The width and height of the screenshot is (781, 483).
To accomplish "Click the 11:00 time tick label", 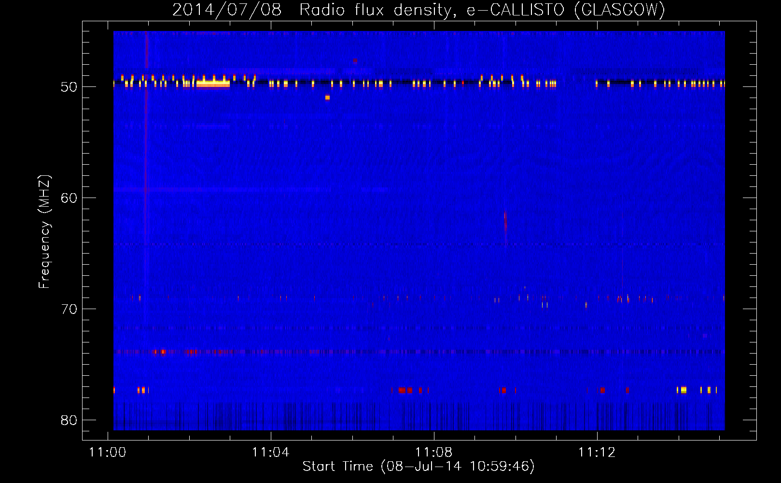I will (107, 452).
